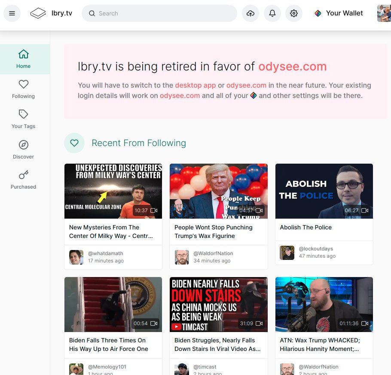Open the hamburger navigation menu
391x375 pixels.
pos(12,13)
